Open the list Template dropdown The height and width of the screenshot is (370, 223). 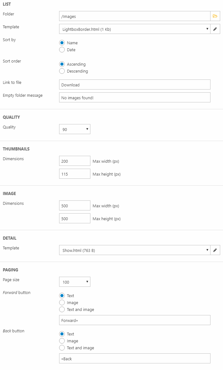click(x=134, y=29)
